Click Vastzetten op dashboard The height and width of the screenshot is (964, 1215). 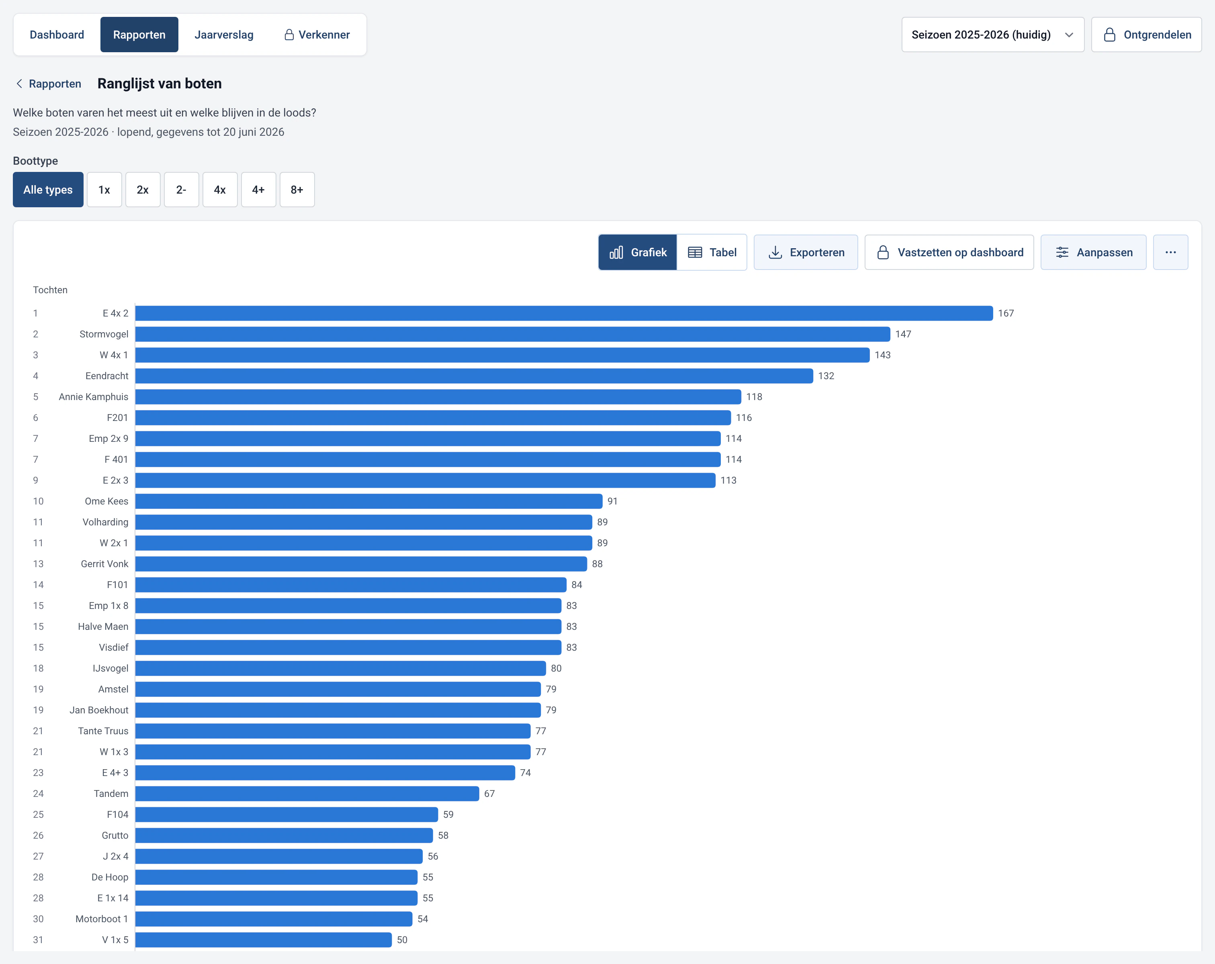(x=949, y=252)
